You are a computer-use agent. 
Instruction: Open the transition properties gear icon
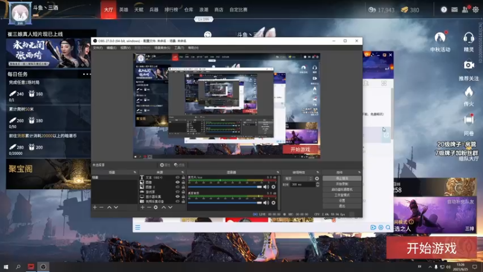click(x=317, y=178)
